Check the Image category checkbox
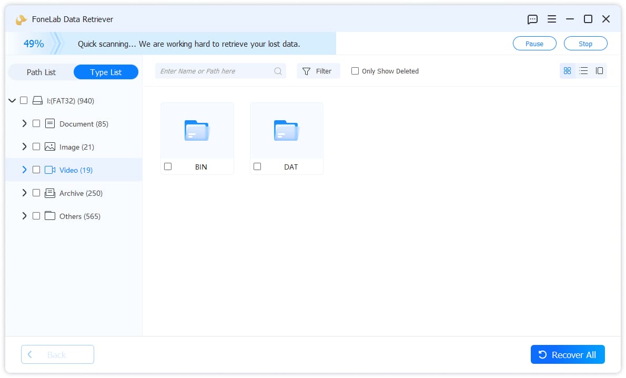 pos(36,146)
